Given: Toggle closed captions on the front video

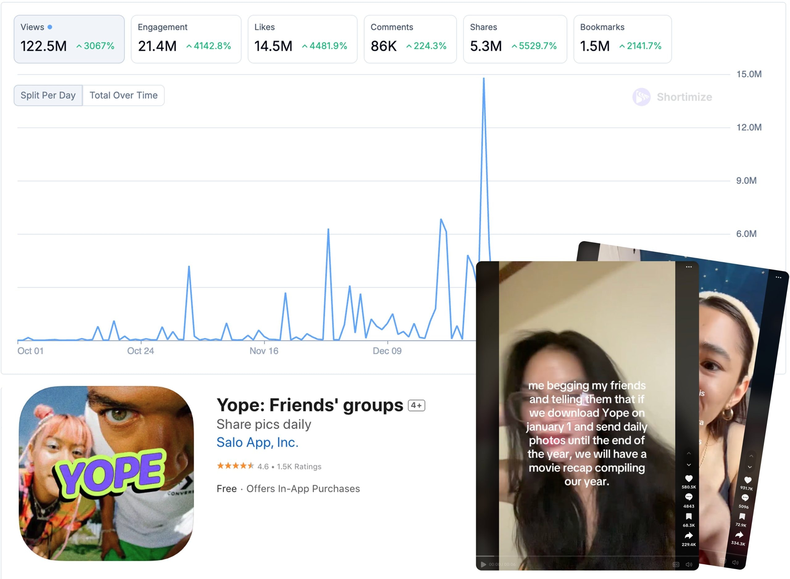Looking at the screenshot, I should click(x=676, y=564).
